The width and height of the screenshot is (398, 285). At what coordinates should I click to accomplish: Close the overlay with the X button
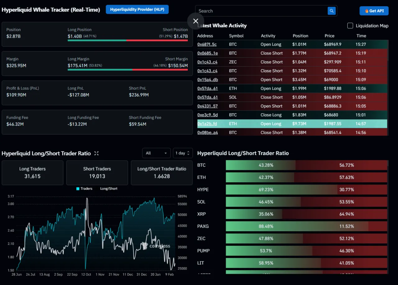196,21
